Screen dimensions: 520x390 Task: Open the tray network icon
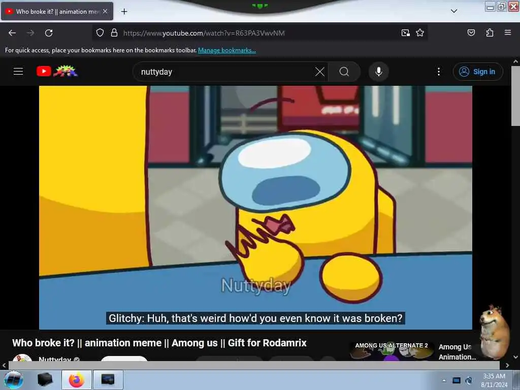click(469, 380)
